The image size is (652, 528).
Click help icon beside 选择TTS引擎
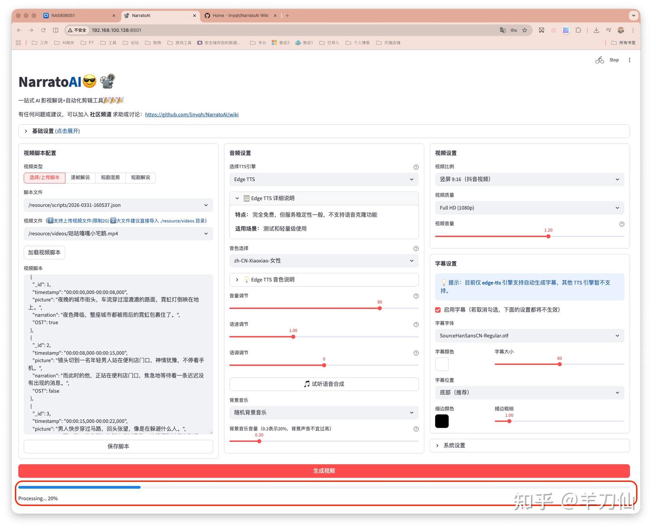(416, 167)
